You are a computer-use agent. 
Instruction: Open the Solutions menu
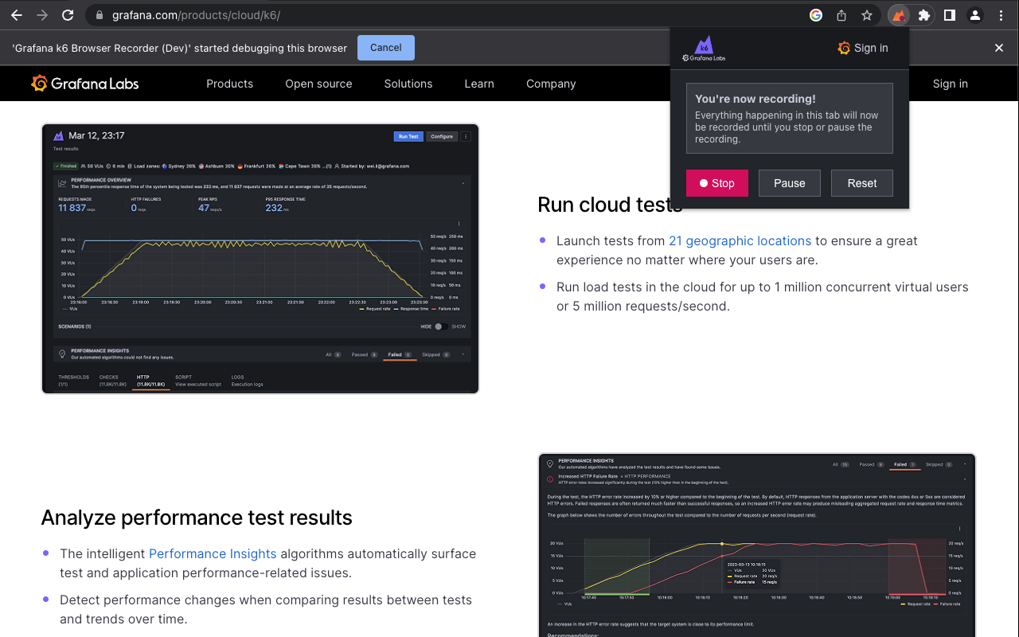pos(408,84)
